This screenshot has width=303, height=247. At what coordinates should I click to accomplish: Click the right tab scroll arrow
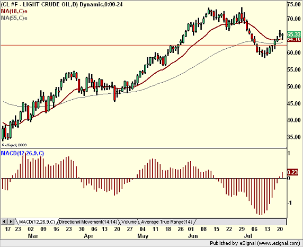(x=11, y=222)
